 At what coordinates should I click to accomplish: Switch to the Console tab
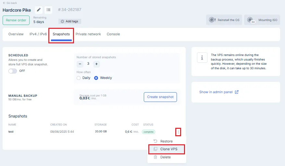[x=113, y=34]
